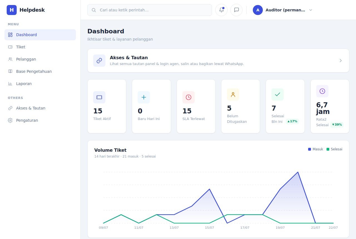356x239 pixels.
Task: Click the 17% increase badge
Action: point(292,121)
